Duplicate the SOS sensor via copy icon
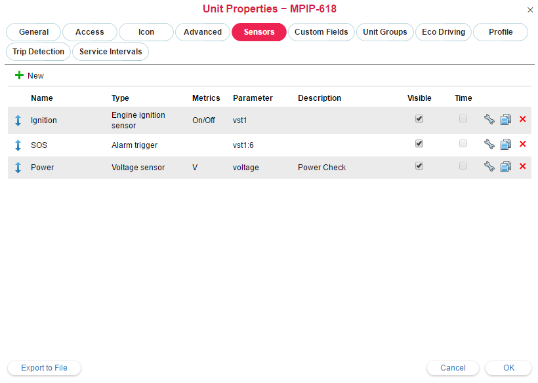Viewport: 538px width, 383px height. [x=505, y=145]
